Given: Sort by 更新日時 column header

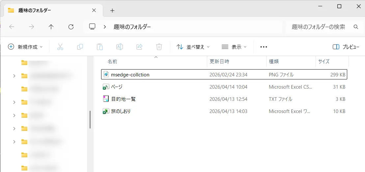Looking at the screenshot, I should coord(219,61).
